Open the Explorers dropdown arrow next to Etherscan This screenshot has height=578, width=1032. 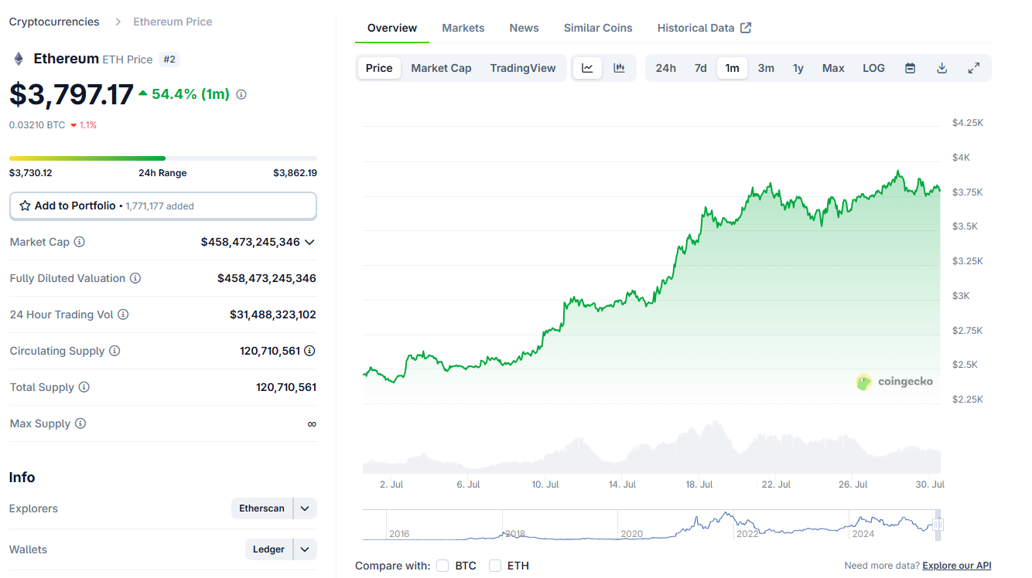click(305, 508)
